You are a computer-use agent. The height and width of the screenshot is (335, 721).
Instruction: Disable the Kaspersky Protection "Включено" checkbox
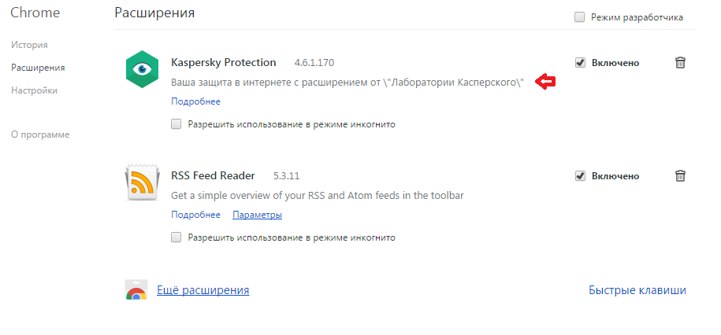580,62
